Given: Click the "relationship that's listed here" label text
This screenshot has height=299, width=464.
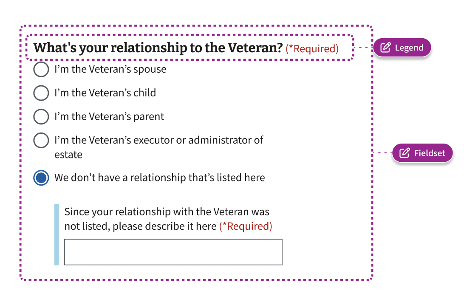Looking at the screenshot, I should tap(159, 178).
